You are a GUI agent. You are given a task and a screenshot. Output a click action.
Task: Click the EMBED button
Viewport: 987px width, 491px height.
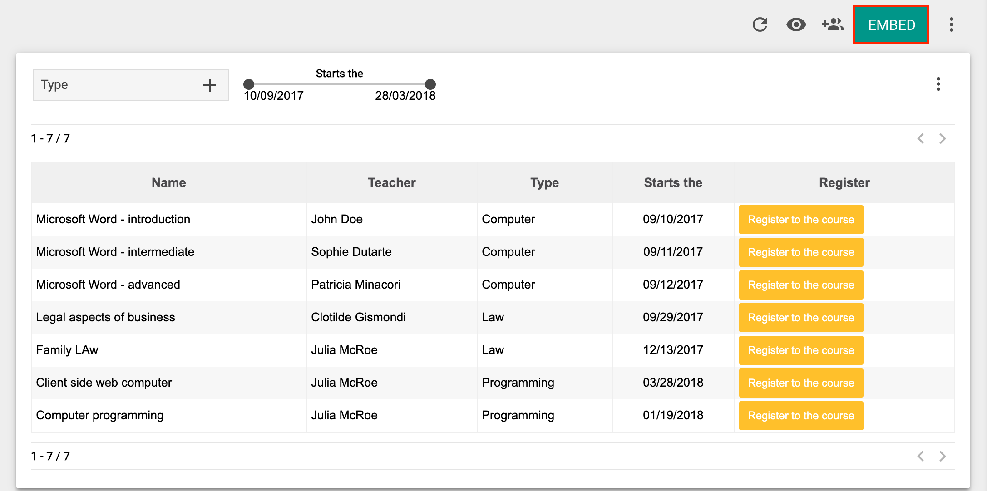click(x=891, y=25)
